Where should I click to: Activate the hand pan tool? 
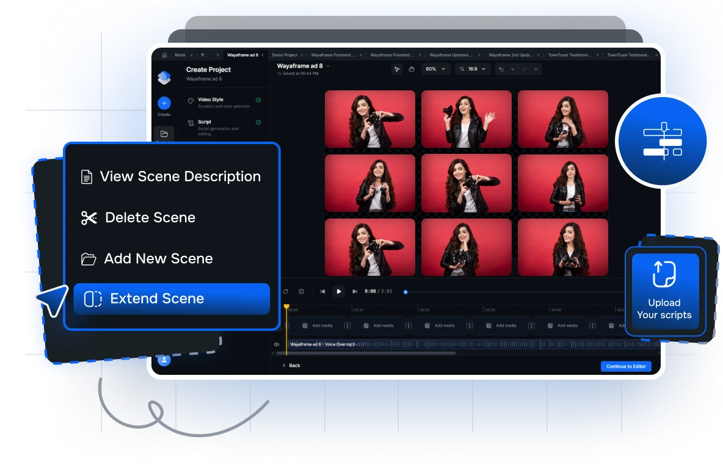click(412, 69)
